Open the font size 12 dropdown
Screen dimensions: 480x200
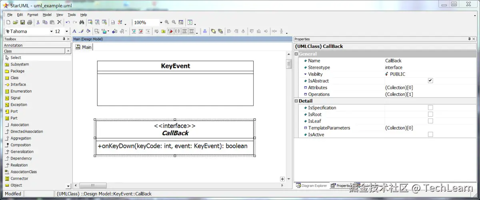click(66, 31)
